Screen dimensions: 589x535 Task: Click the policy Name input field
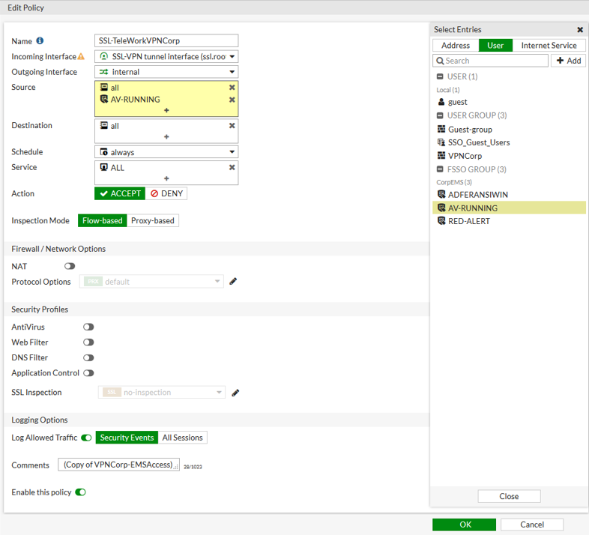166,40
